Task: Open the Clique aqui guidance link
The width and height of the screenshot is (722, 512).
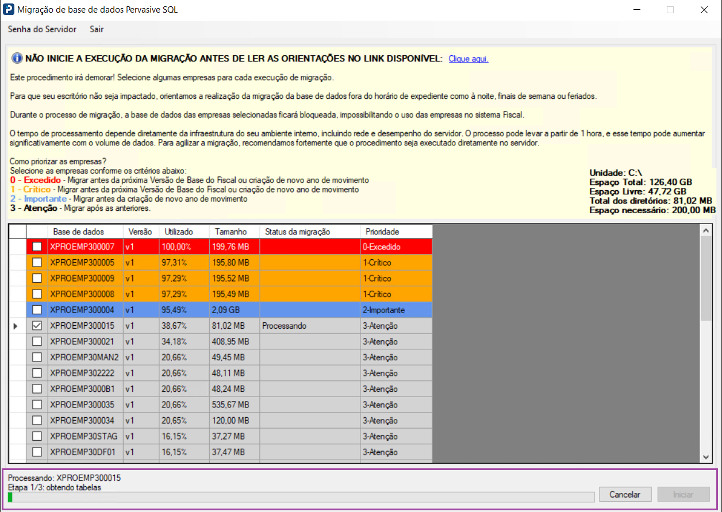Action: click(468, 59)
